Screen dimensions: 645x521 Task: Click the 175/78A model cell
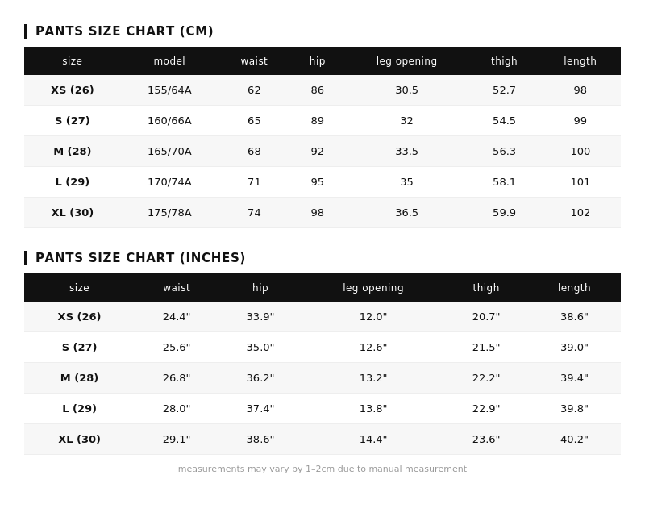coord(169,213)
